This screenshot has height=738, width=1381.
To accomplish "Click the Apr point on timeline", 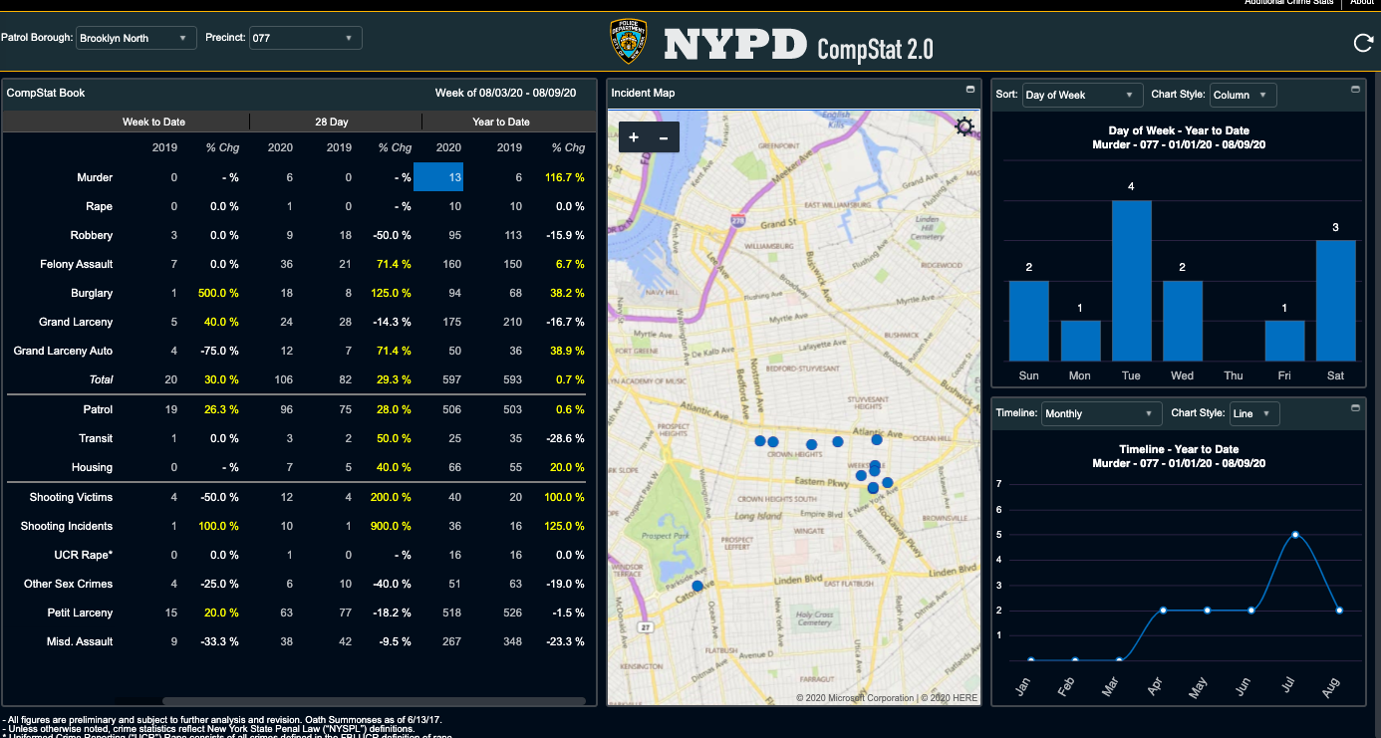I will point(1163,610).
